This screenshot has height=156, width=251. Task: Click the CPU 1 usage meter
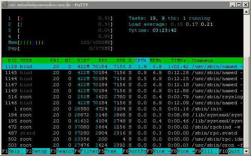[60, 18]
